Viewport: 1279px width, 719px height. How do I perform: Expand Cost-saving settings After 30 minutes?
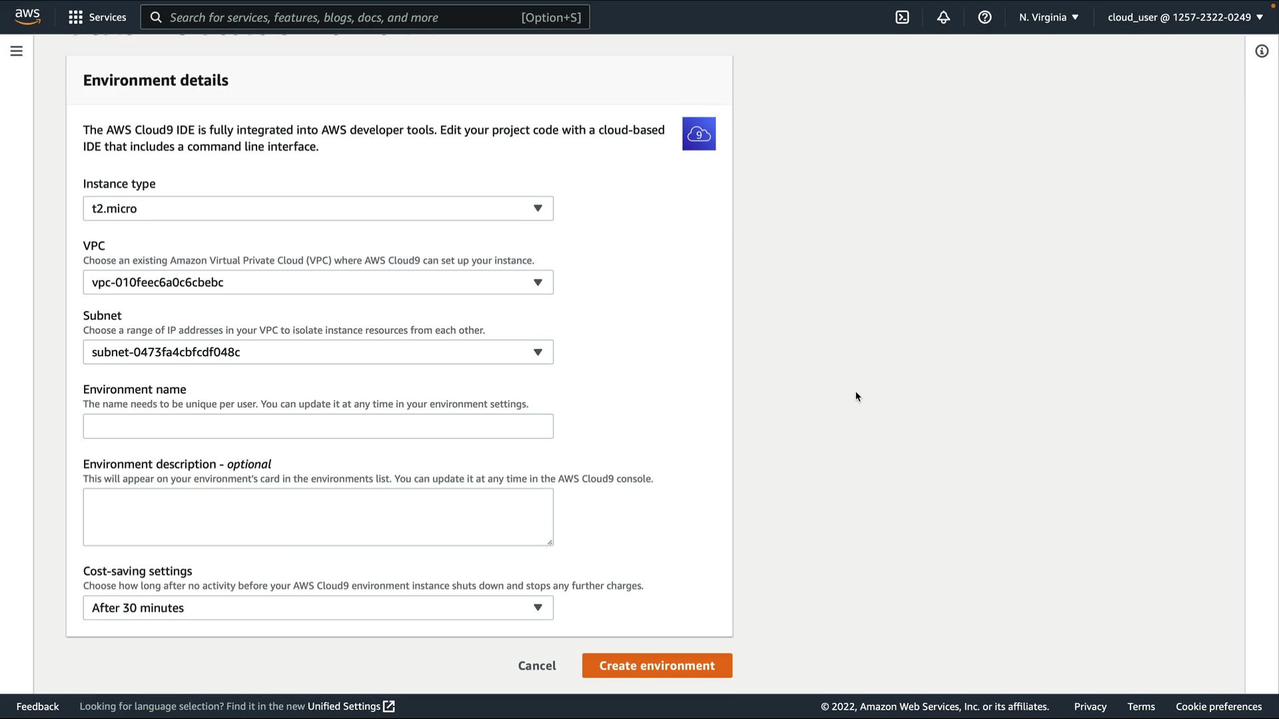click(x=318, y=608)
